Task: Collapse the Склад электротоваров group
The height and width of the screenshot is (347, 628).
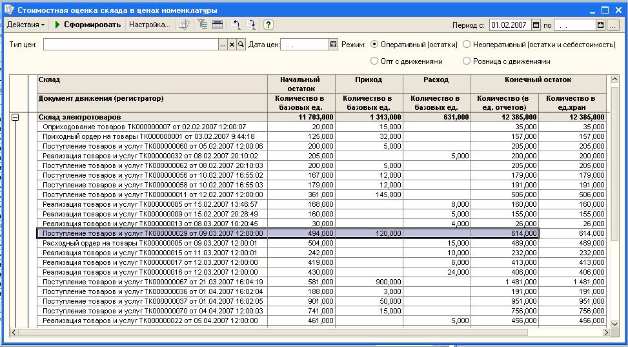Action: 15,117
